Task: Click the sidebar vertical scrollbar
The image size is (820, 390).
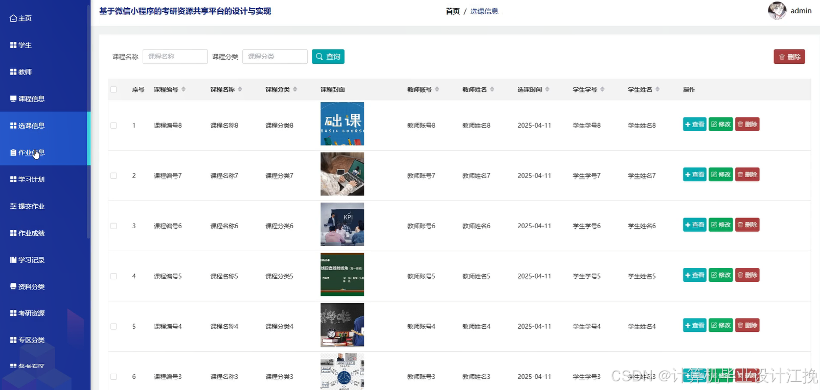Action: tap(89, 123)
